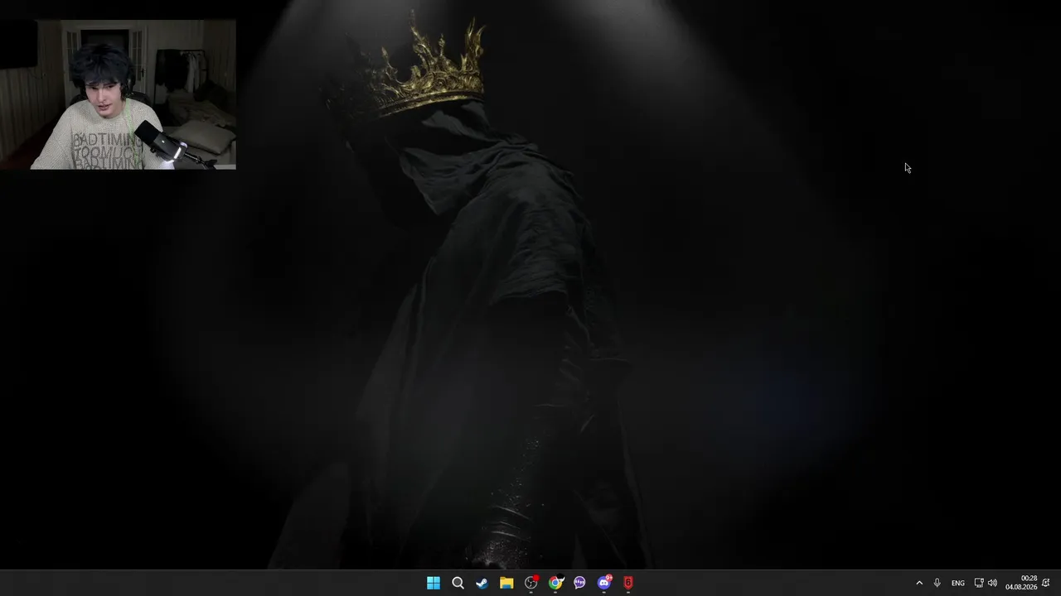The width and height of the screenshot is (1061, 596).
Task: Switch input language via ENG indicator
Action: point(958,583)
